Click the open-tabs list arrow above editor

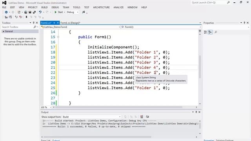click(x=200, y=23)
